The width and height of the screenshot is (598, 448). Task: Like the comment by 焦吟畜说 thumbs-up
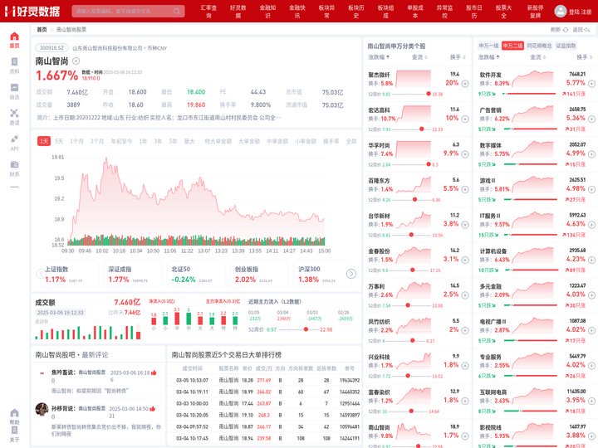click(x=154, y=373)
